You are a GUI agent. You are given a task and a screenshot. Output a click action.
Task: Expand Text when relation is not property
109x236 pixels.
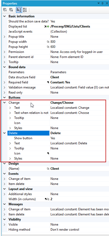point(10,113)
